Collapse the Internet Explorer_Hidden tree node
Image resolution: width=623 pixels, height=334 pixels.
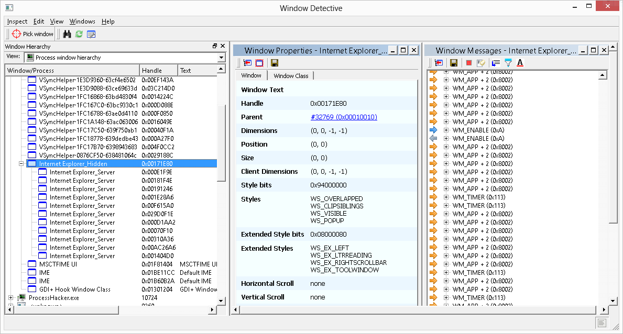pyautogui.click(x=21, y=164)
